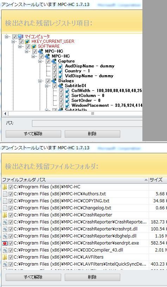Image resolution: width=167 pixels, height=287 pixels.
Task: Click the Dialogs registry key icon
Action: coord(54,81)
